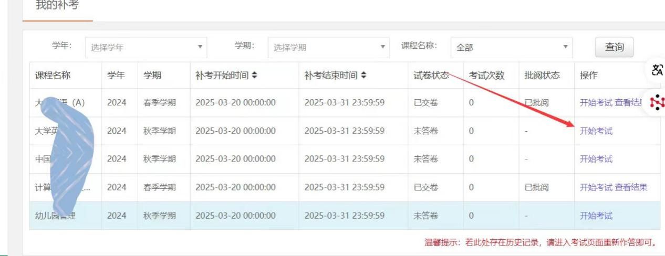This screenshot has width=665, height=256.
Task: Click 开始考试 link indicated by red arrow
Action: [596, 131]
